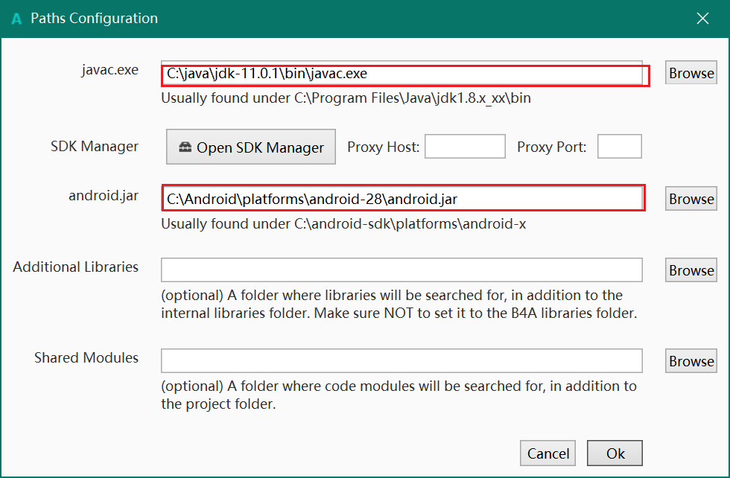
Task: Cancel the Paths Configuration dialog
Action: point(547,453)
